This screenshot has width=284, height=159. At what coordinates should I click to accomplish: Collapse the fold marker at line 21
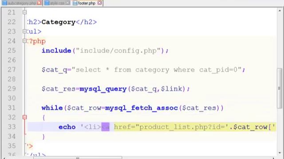pos(25,12)
